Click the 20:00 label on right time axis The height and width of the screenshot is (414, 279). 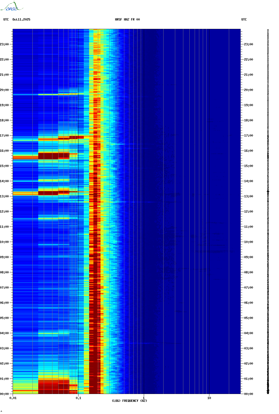point(249,90)
